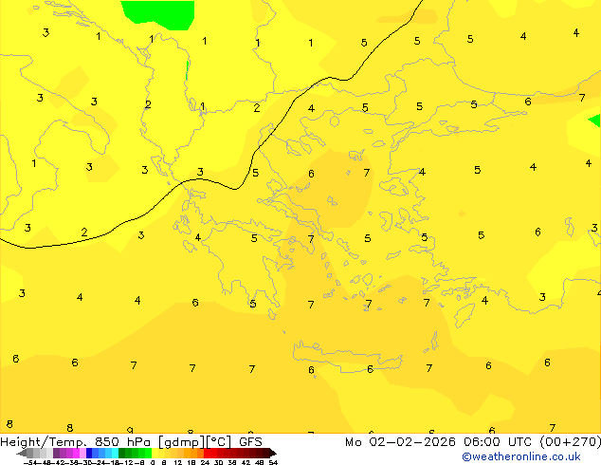601x465 pixels.
Task: Click the large green shaded area at the map's top
Action: 161,12
